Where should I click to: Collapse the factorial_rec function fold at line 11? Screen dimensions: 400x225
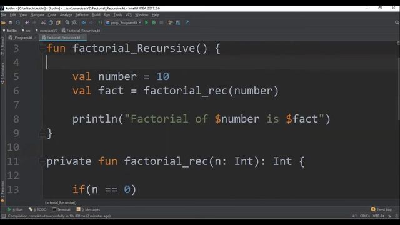pos(42,161)
